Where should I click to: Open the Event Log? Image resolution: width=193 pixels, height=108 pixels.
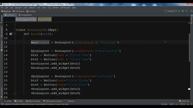tap(184, 101)
